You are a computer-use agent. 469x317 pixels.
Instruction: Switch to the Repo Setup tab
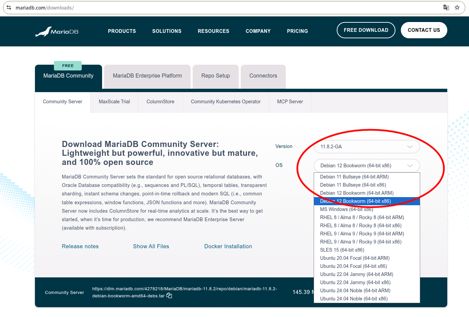point(216,77)
